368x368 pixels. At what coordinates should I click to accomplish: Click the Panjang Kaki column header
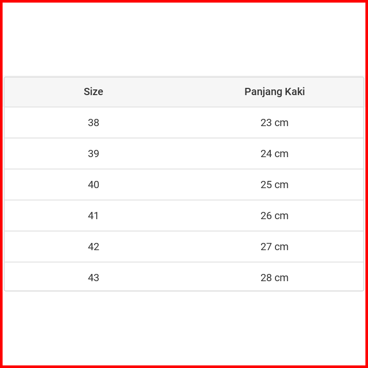click(x=274, y=92)
